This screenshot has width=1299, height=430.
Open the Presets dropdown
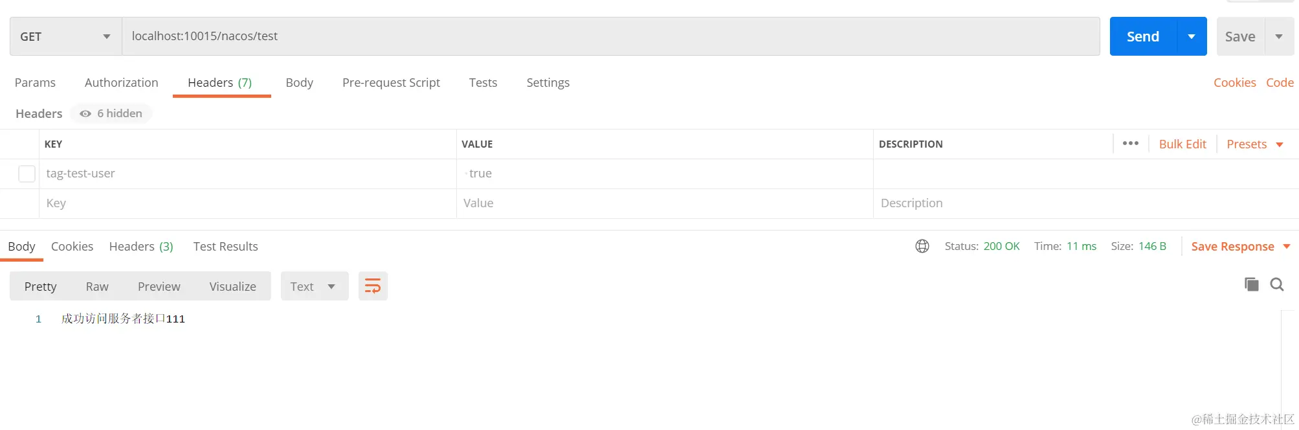click(1255, 144)
